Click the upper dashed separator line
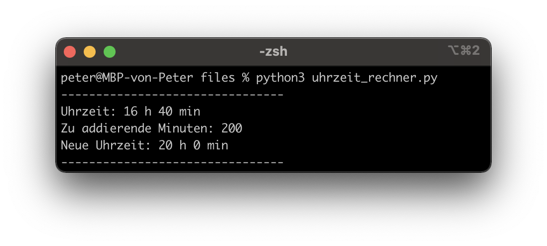 172,95
